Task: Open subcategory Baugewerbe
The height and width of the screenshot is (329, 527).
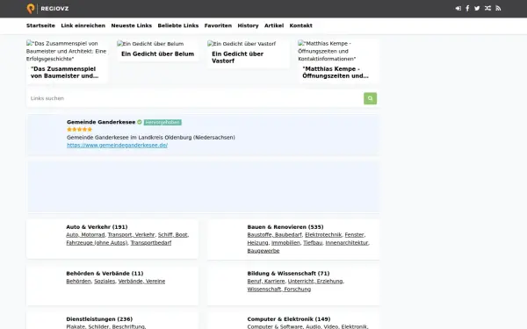Action: click(263, 251)
